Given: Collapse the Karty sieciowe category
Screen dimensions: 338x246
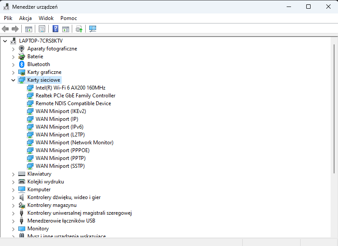Looking at the screenshot, I should coord(13,80).
